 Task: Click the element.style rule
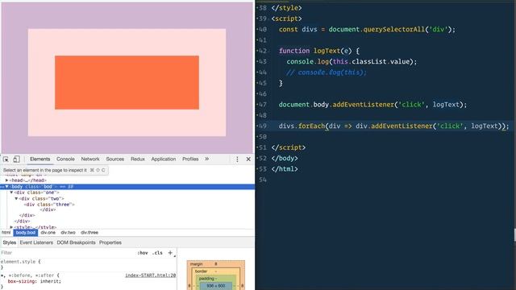tap(21, 262)
